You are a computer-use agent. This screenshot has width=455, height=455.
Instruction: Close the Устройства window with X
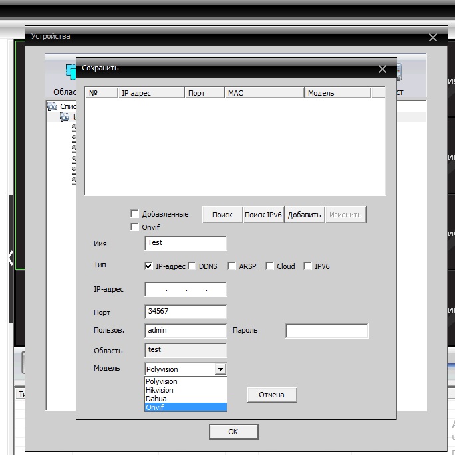433,38
